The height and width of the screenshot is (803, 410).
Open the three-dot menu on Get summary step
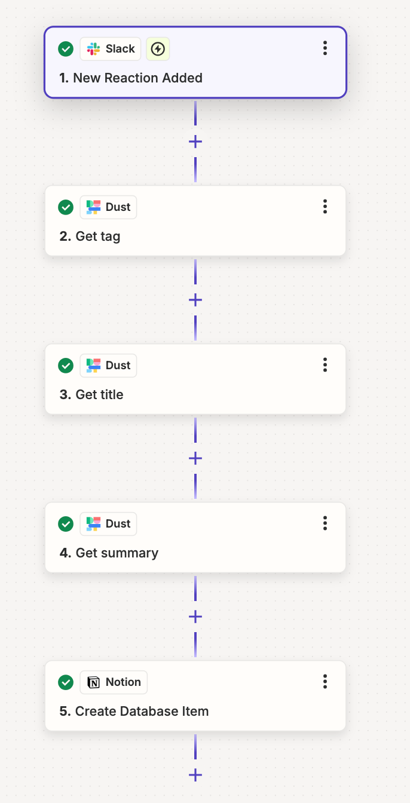(325, 523)
